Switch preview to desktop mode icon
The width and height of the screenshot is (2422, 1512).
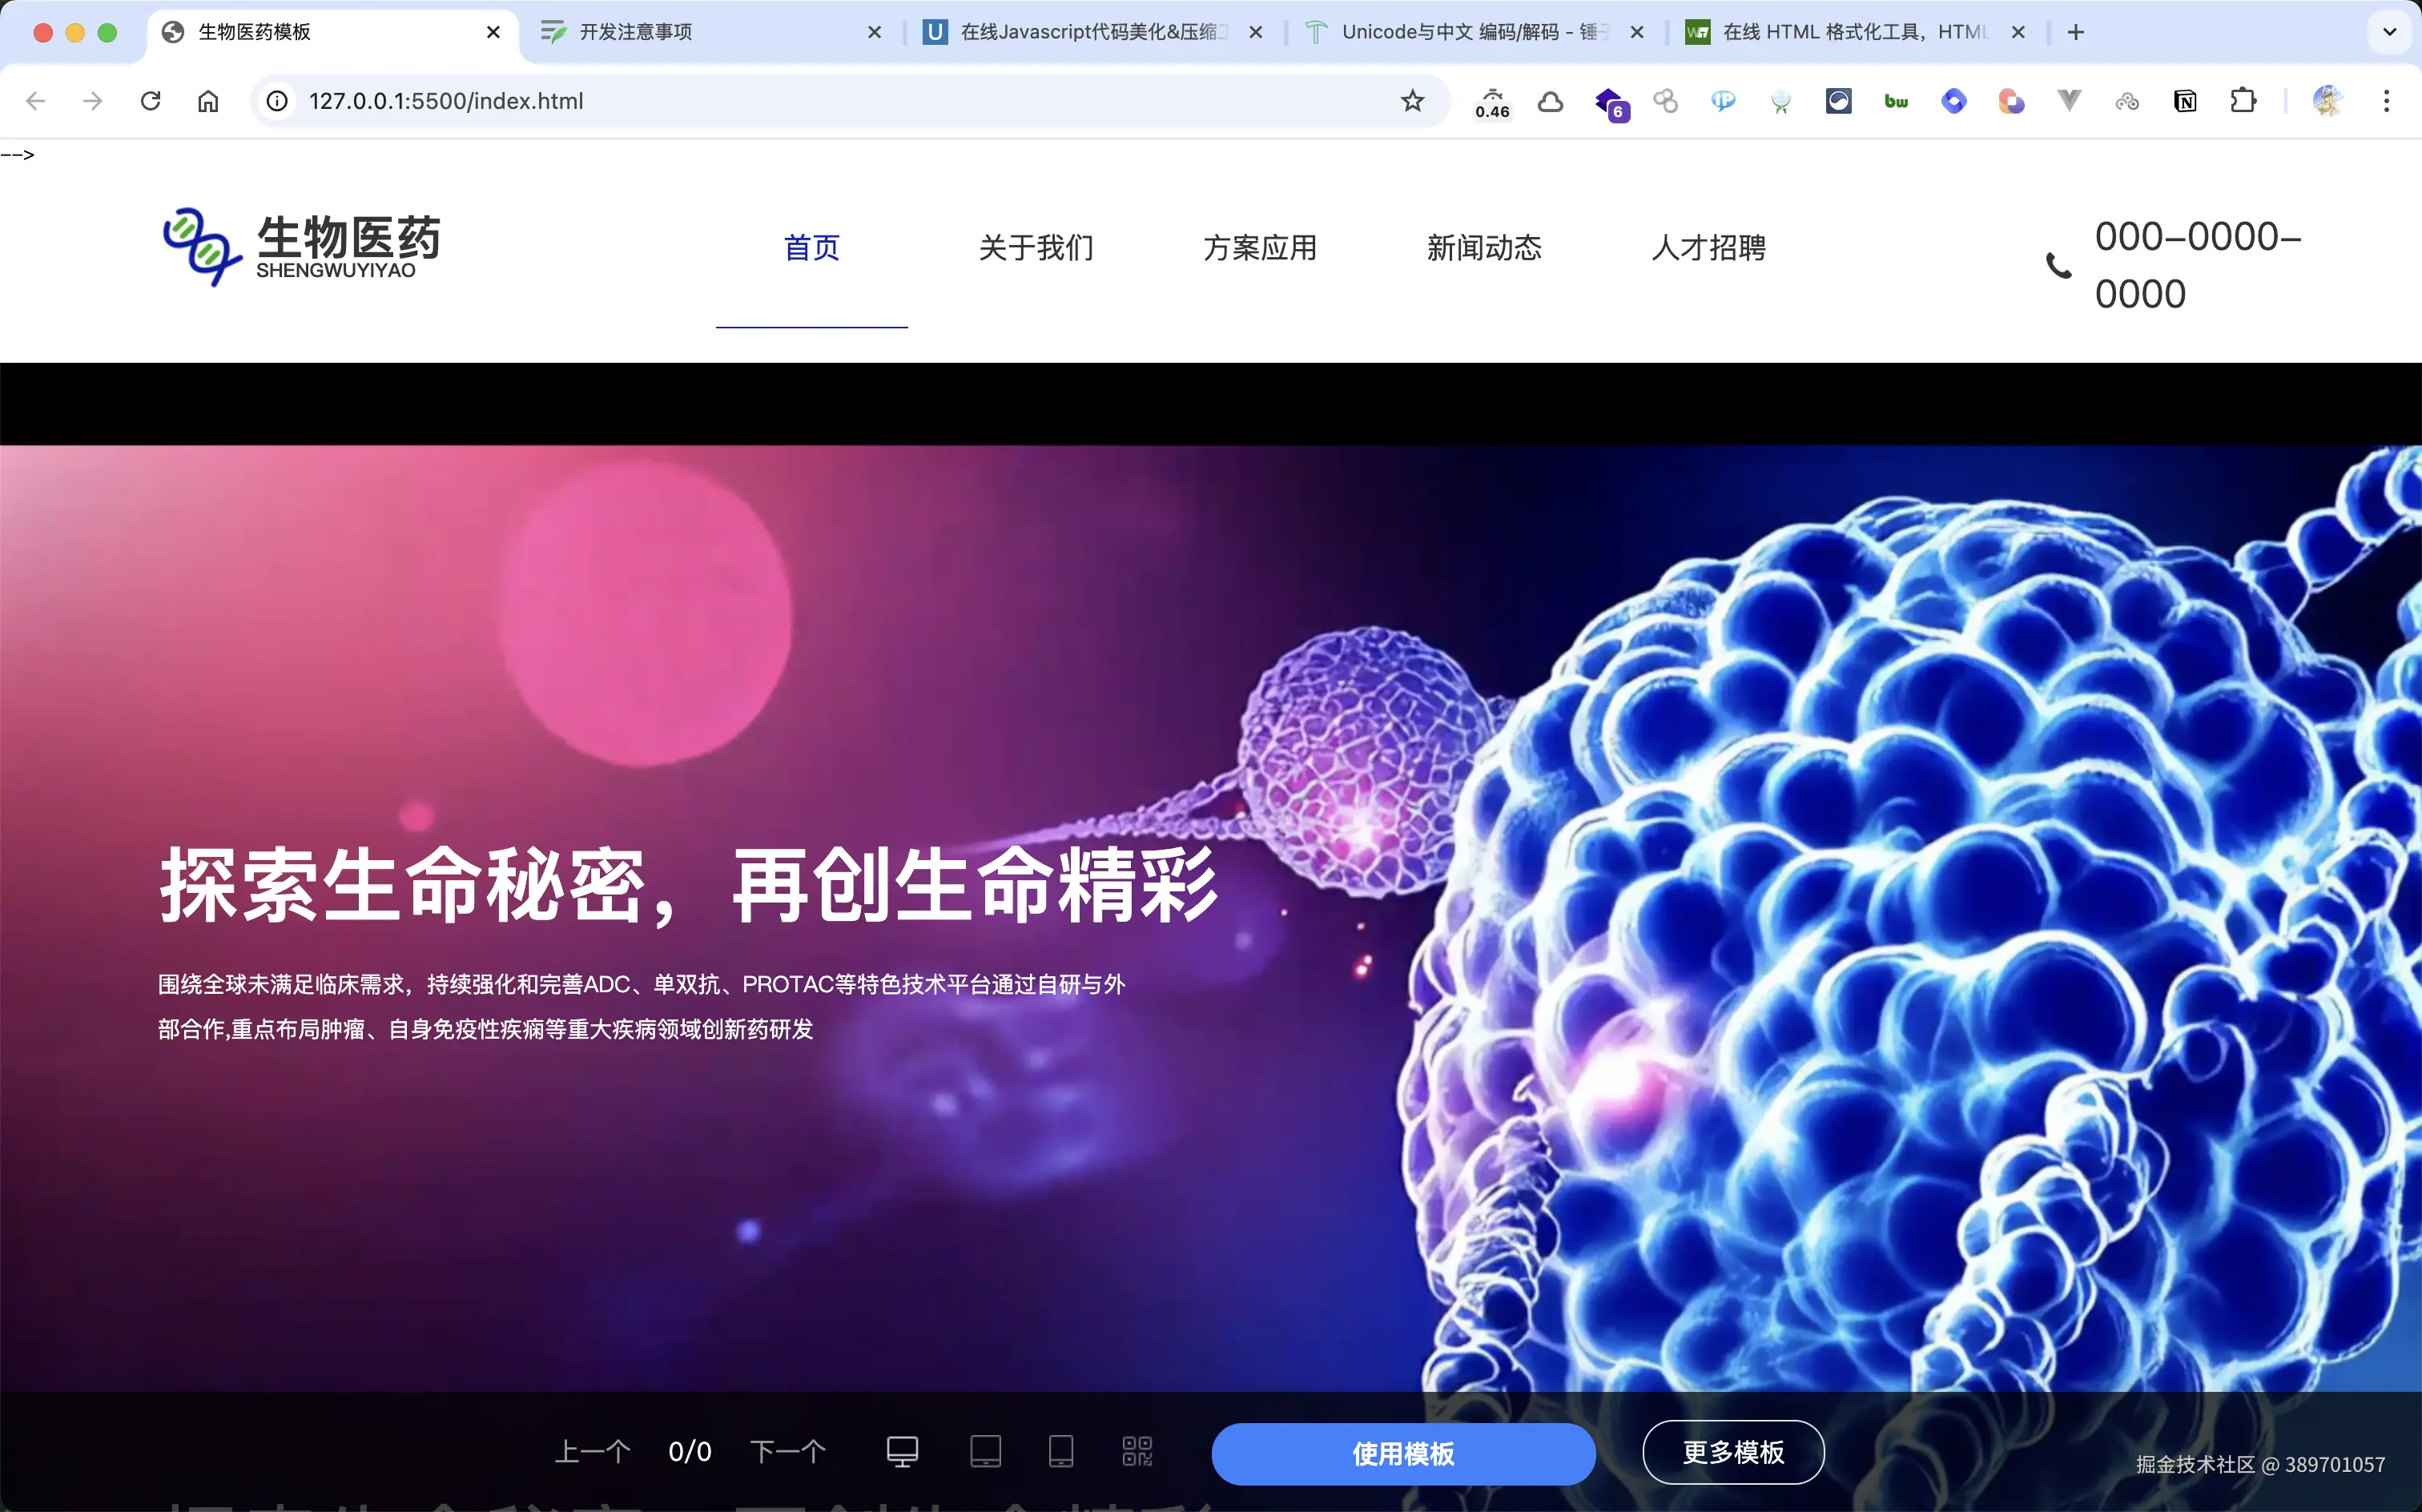click(901, 1450)
